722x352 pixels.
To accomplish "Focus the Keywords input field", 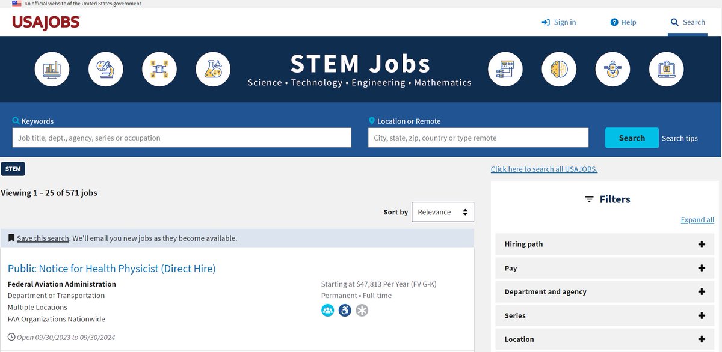I will (182, 138).
